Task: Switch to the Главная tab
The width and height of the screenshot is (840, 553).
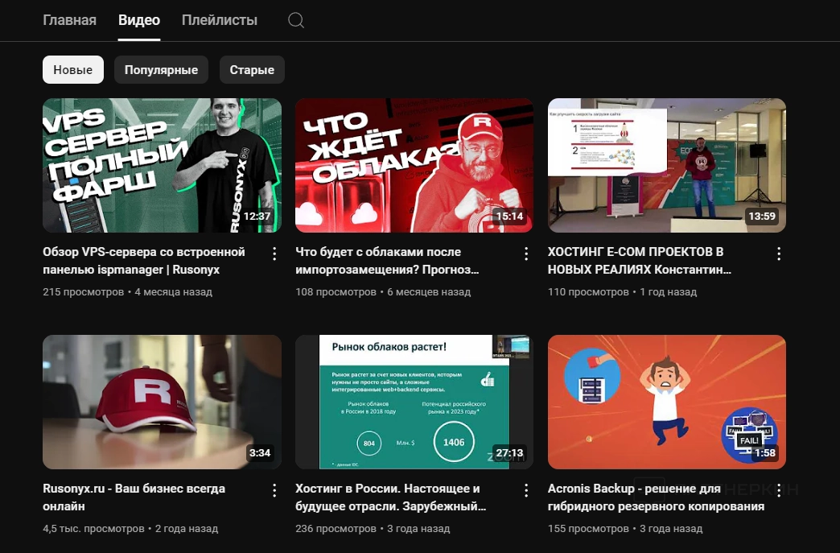Action: tap(69, 21)
